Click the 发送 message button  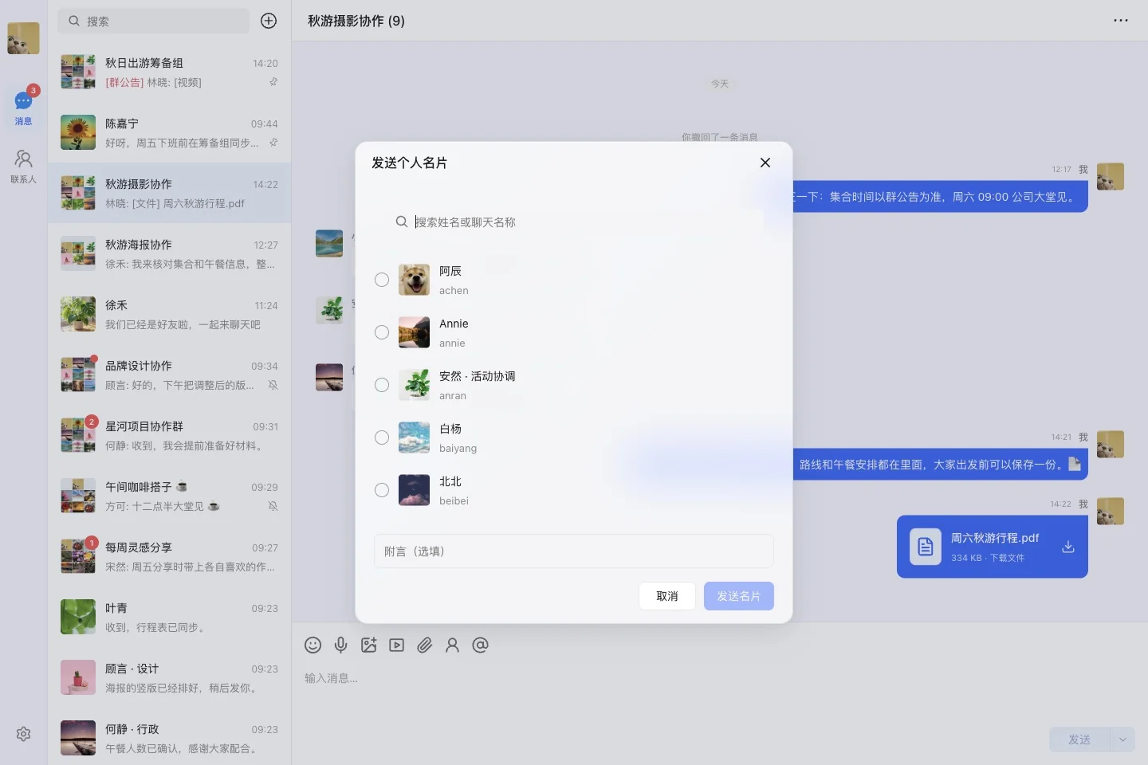point(1079,739)
